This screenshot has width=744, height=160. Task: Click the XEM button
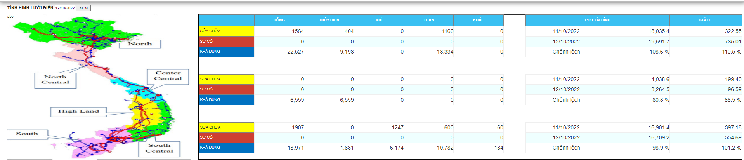pos(83,8)
